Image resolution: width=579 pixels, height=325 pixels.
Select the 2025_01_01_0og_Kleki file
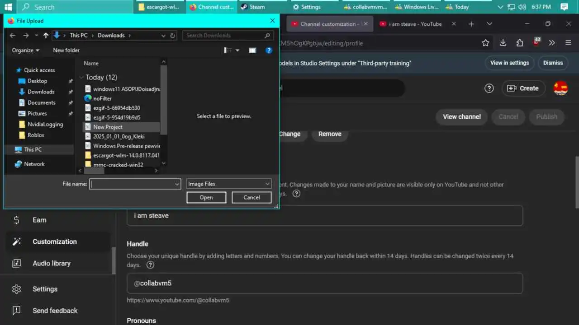click(119, 136)
